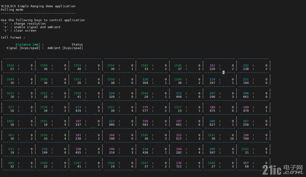Select distance value 1044 in the grid
The image size is (306, 177).
click(x=10, y=80)
